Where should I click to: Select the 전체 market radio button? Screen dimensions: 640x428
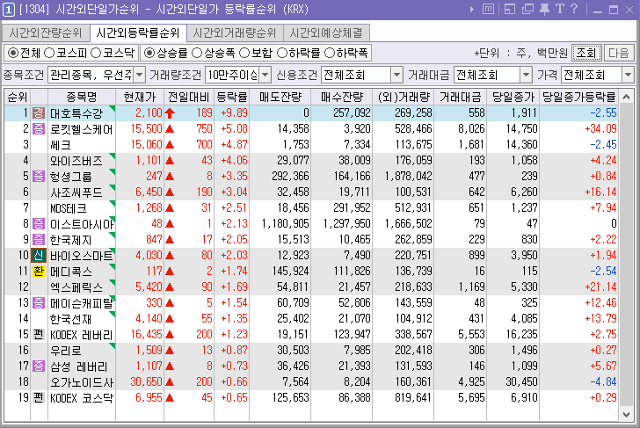point(13,53)
